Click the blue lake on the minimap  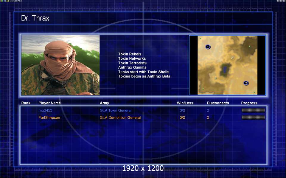coord(225,69)
